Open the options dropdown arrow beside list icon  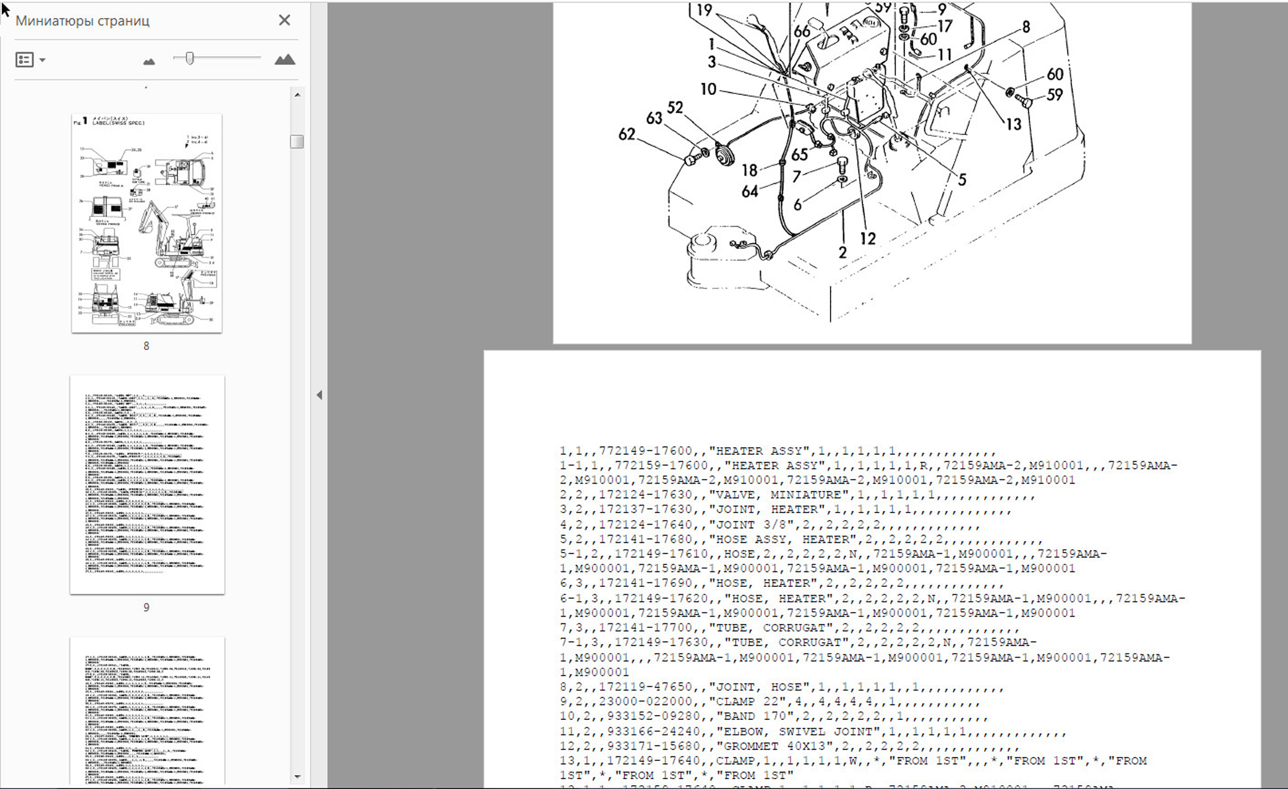pos(43,60)
